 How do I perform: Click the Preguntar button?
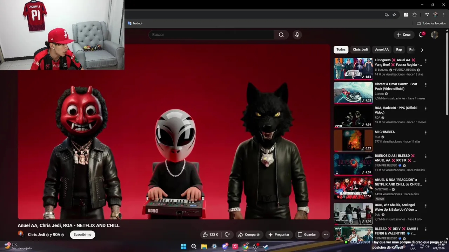click(279, 234)
